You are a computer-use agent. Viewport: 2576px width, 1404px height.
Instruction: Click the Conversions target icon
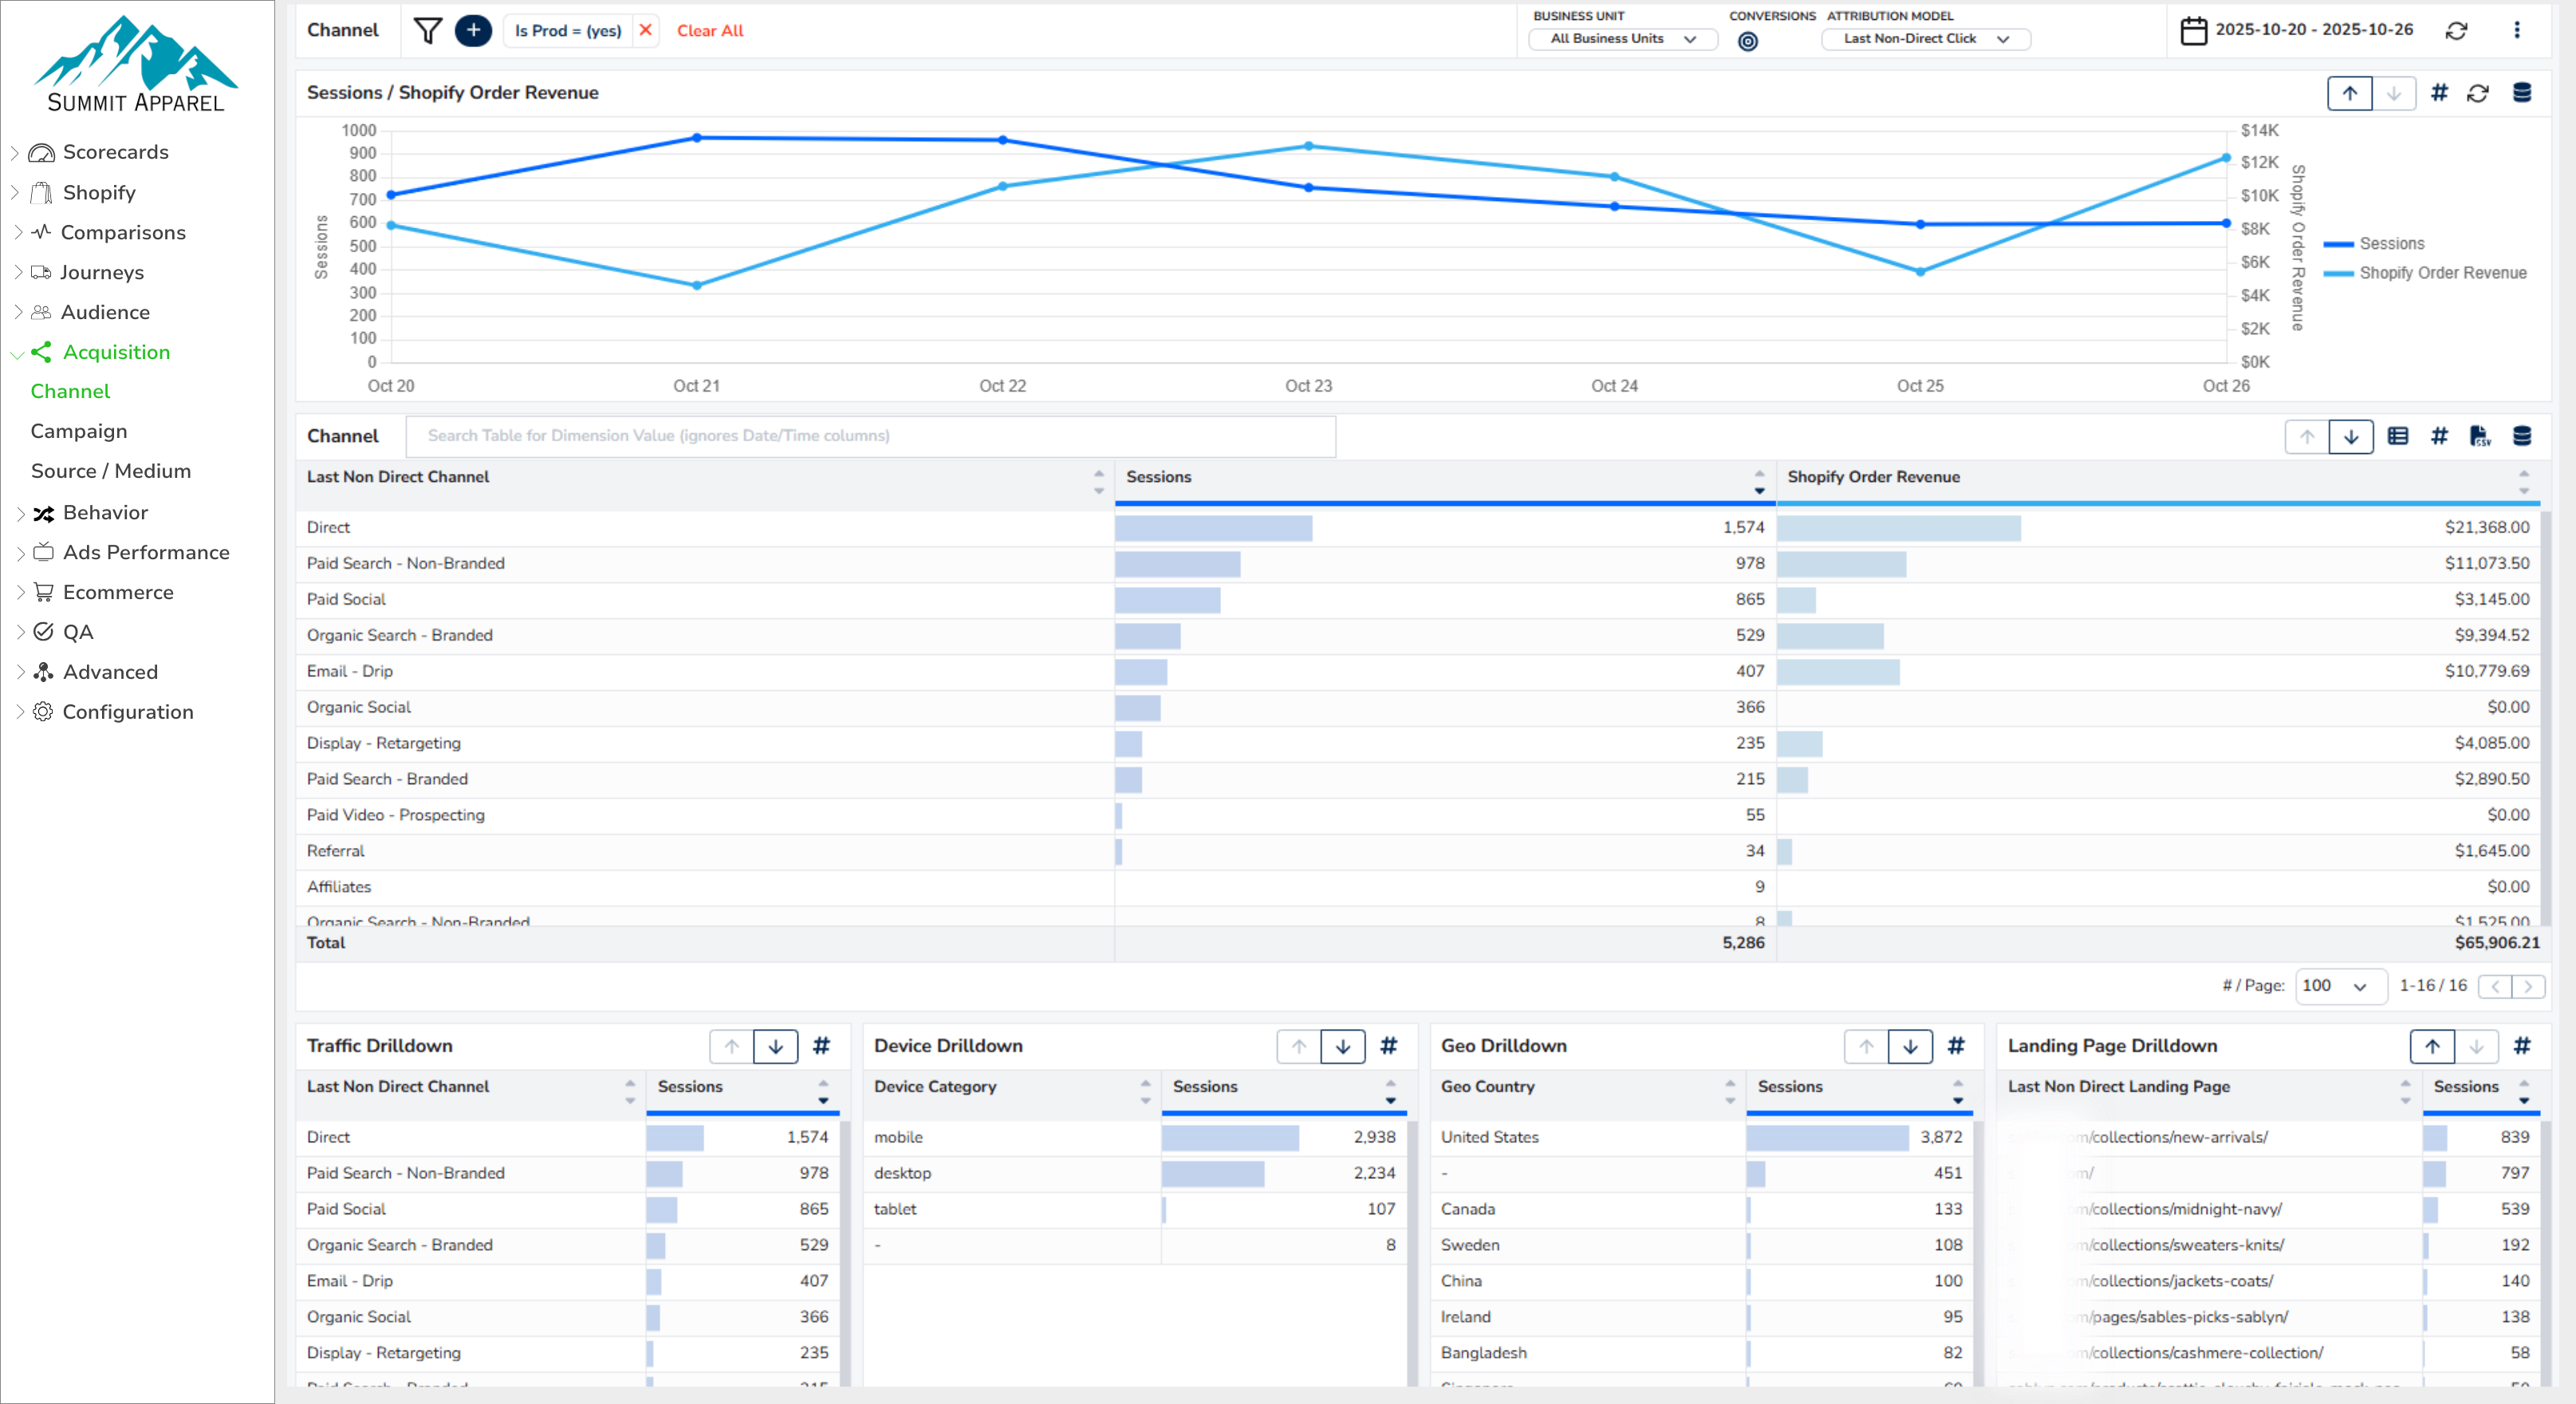coord(1749,41)
